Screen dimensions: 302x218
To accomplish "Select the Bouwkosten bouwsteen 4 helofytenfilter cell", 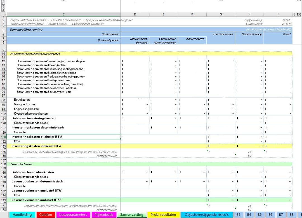I will 64,65.
